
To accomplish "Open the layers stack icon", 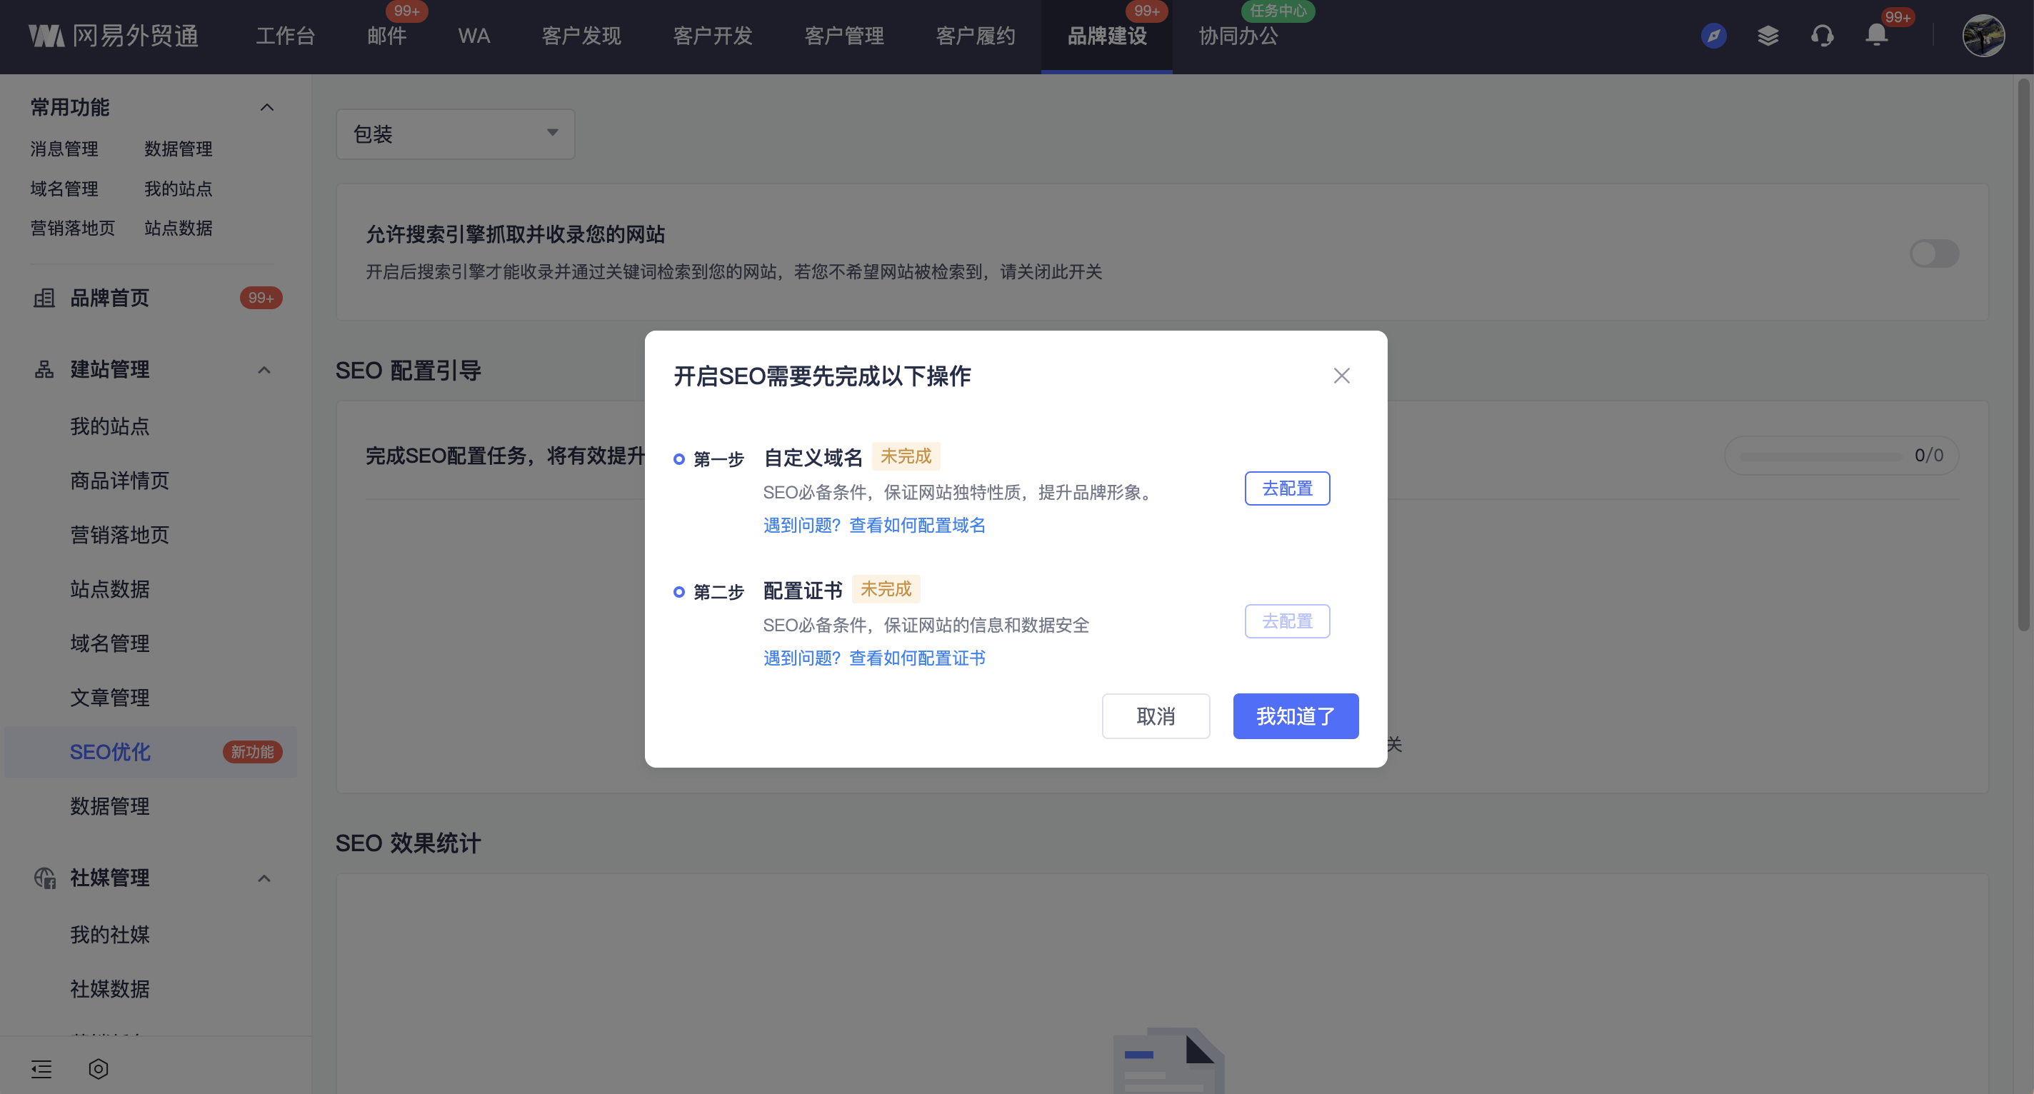I will click(x=1768, y=36).
